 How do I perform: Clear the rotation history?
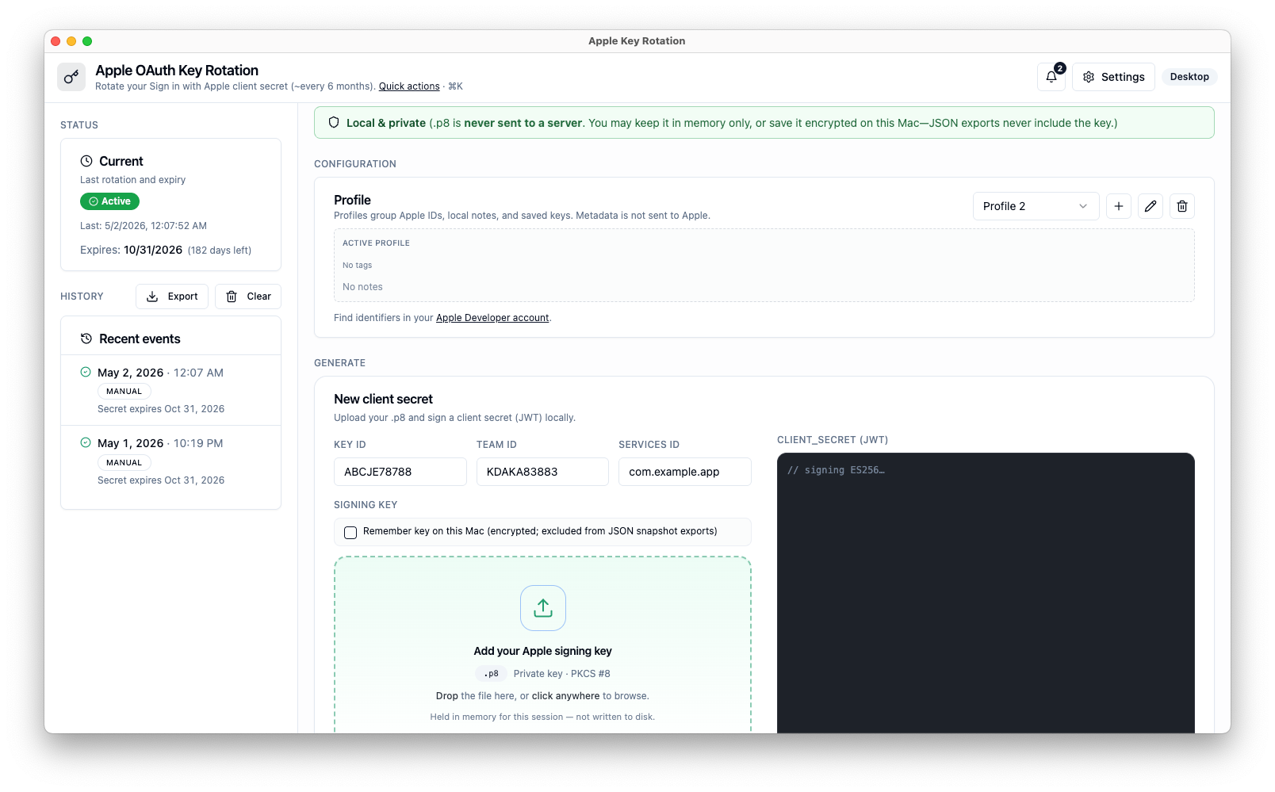tap(248, 297)
